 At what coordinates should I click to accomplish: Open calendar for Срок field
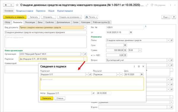click(x=125, y=45)
